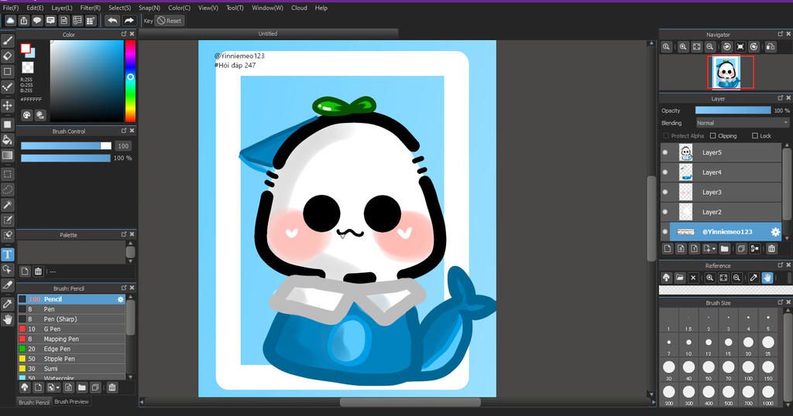Undock the Navigator panel
The width and height of the screenshot is (793, 416).
[780, 34]
